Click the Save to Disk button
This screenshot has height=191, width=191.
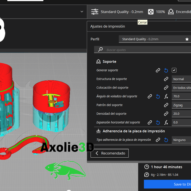[167, 184]
